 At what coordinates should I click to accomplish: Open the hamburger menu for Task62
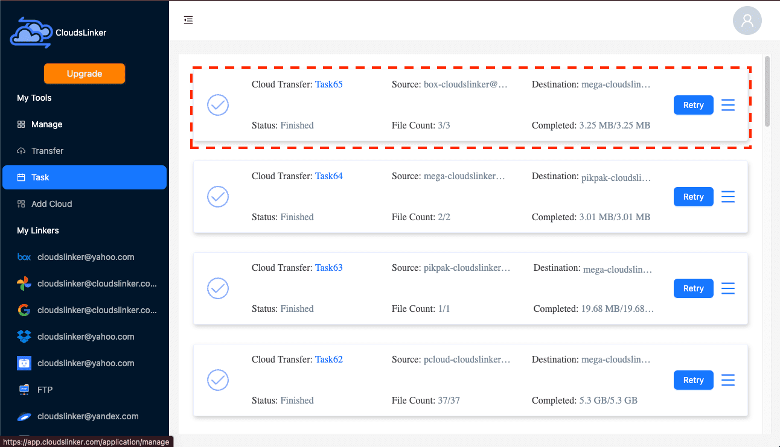[x=728, y=380]
